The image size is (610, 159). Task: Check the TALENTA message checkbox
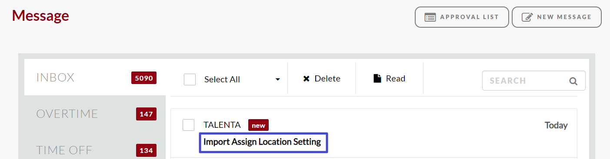tap(188, 125)
